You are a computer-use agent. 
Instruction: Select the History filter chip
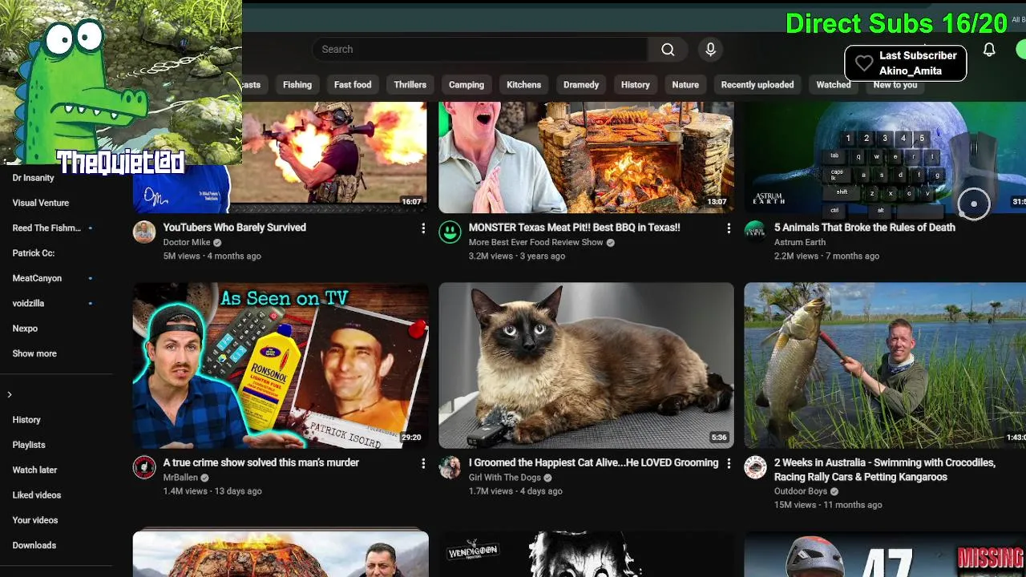click(636, 85)
